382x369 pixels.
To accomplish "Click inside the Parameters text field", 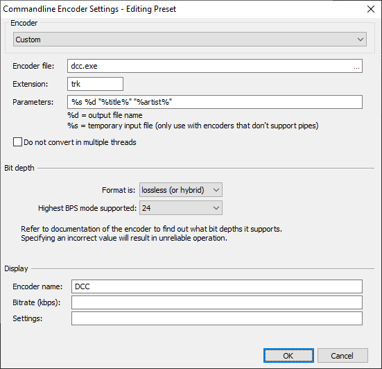I will click(215, 102).
